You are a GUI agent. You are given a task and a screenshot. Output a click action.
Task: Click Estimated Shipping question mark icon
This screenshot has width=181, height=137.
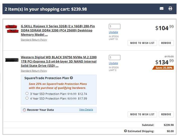(x=125, y=131)
